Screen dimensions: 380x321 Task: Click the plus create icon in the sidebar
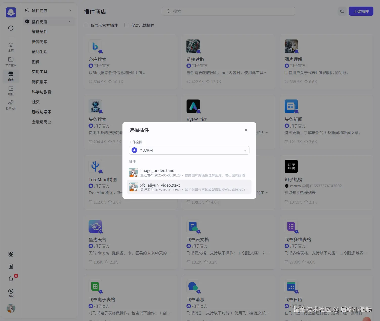tap(11, 28)
